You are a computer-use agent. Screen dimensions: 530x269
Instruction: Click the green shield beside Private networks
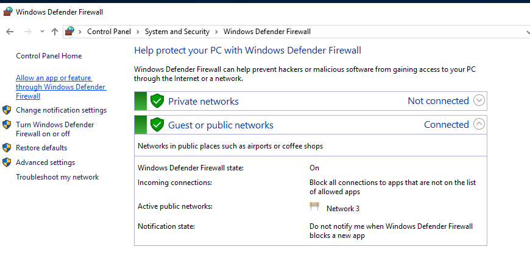point(157,101)
